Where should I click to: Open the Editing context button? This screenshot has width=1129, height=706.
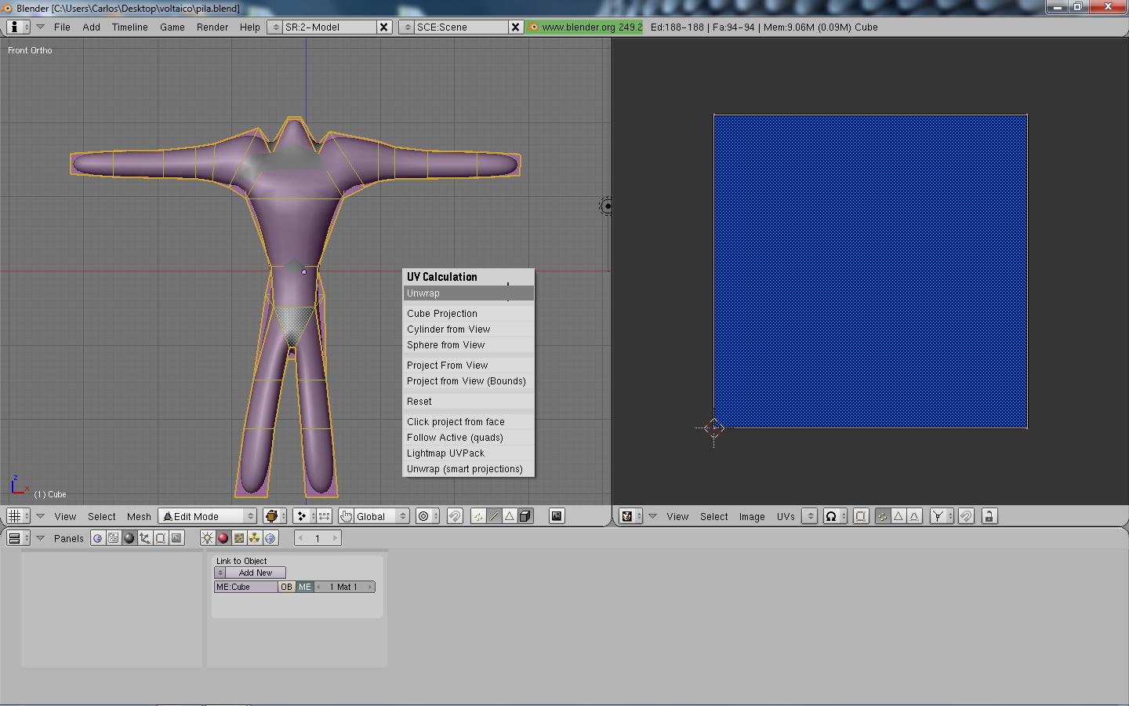click(x=161, y=538)
